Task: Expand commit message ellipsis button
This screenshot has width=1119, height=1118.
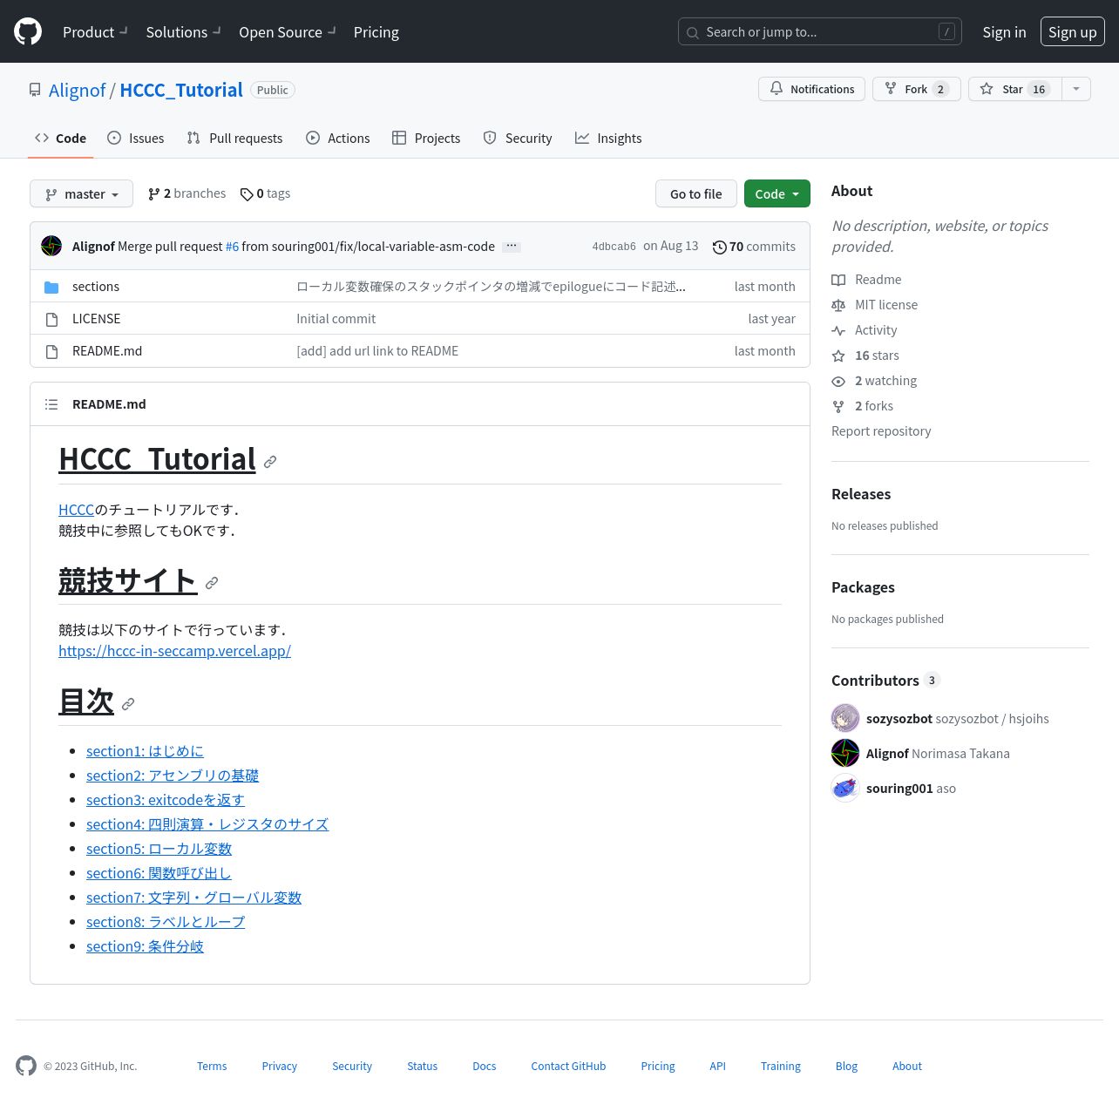Action: [x=512, y=247]
